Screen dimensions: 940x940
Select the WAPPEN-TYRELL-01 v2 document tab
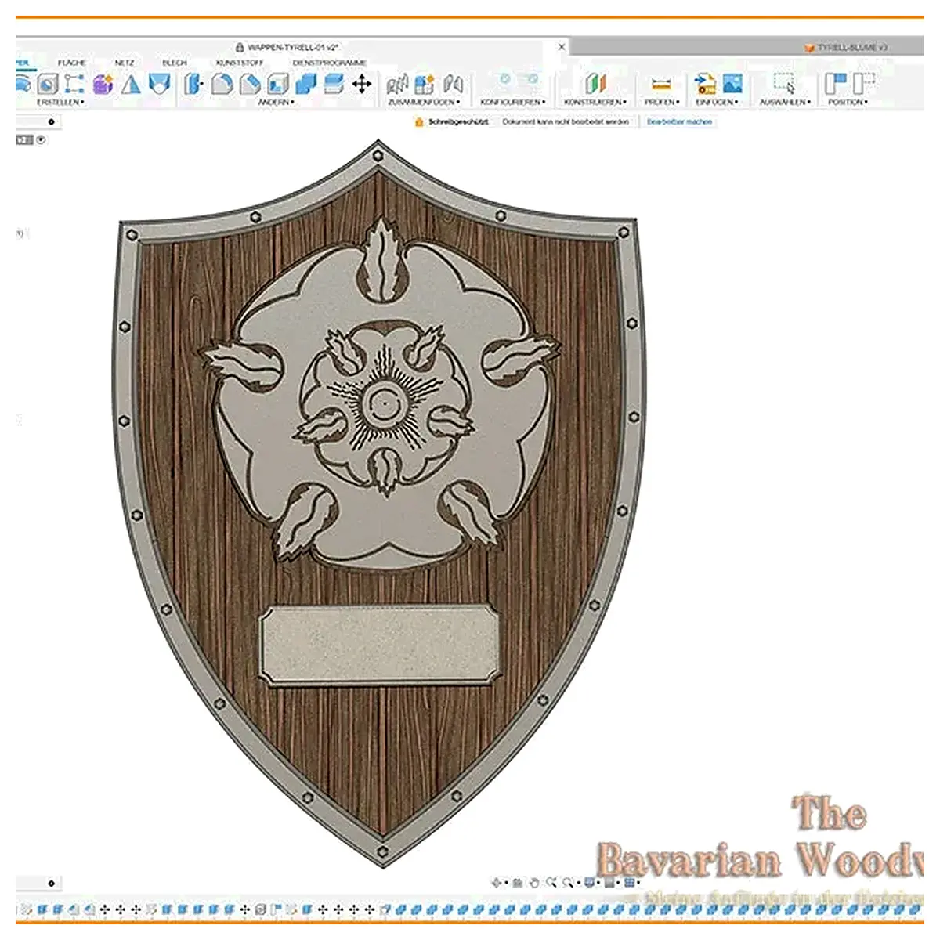click(x=287, y=48)
